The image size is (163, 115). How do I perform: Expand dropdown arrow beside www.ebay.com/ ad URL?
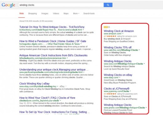[x=120, y=77]
